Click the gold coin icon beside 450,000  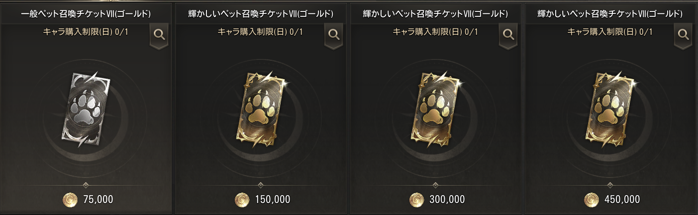pyautogui.click(x=591, y=200)
